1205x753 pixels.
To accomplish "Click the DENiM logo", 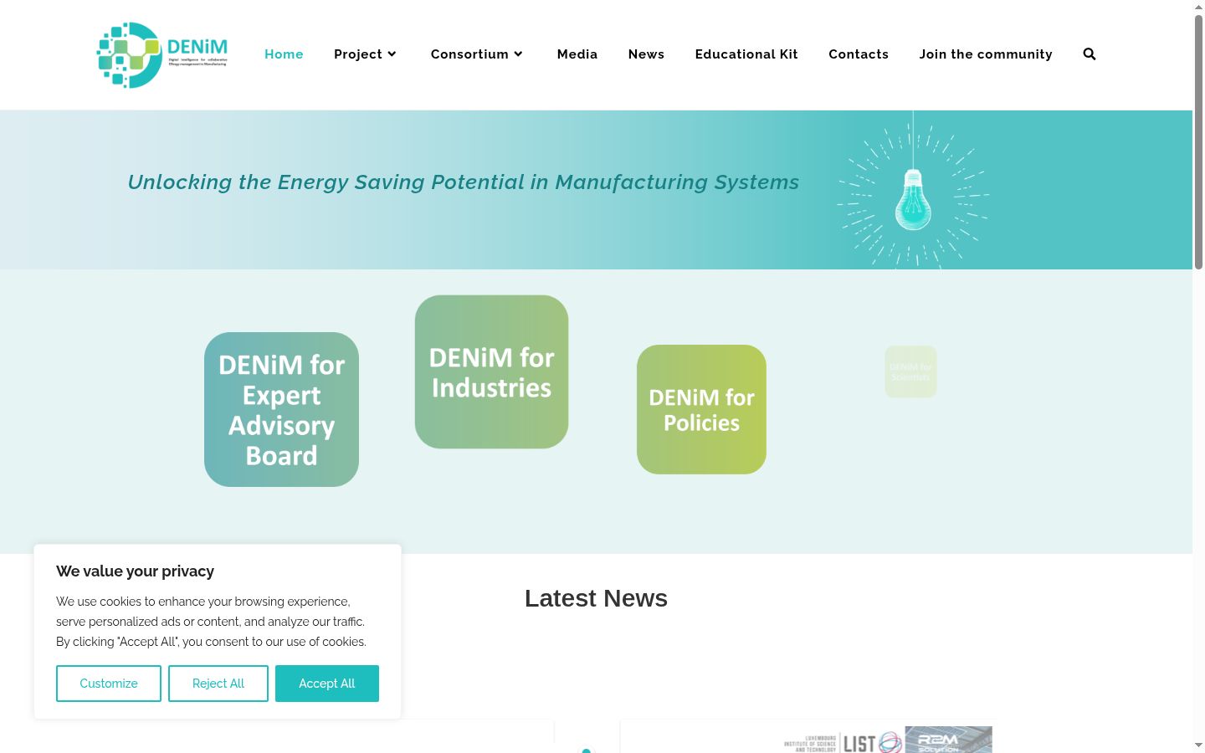I will [162, 54].
